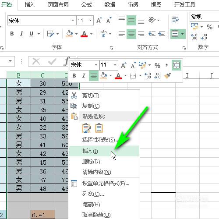Choose 复制(C) from context menu
The width and height of the screenshot is (219, 219).
tap(104, 106)
